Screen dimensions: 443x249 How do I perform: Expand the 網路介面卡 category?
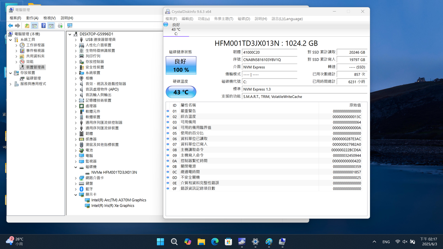tap(76, 178)
